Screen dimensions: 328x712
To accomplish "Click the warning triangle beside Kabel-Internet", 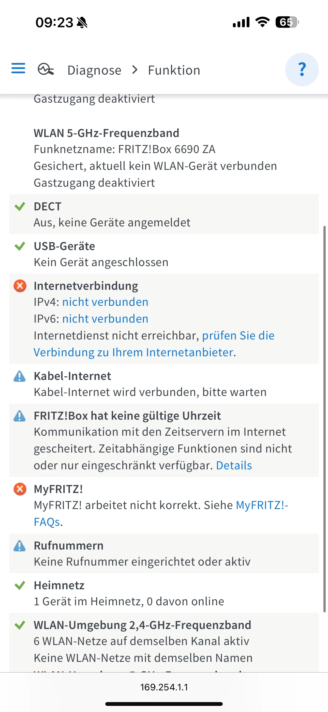I will [20, 376].
